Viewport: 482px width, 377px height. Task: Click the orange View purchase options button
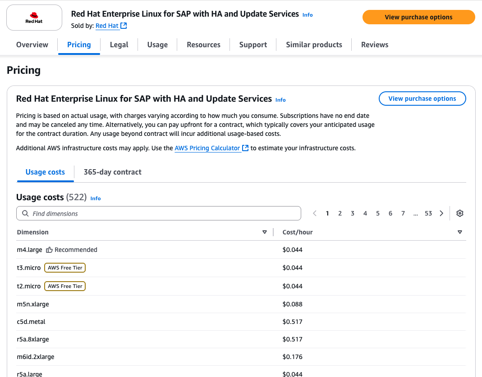(418, 17)
